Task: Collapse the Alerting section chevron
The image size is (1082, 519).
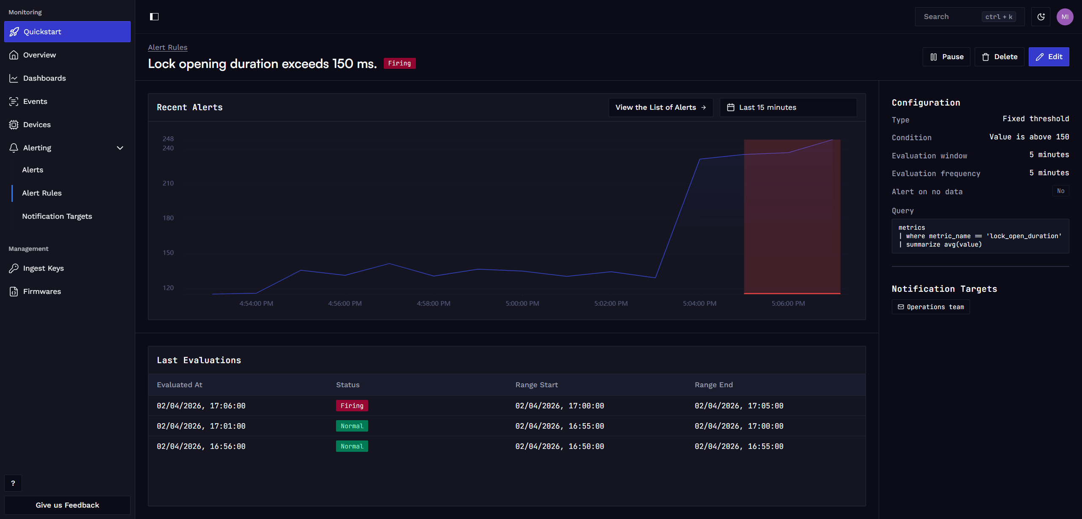Action: point(120,148)
